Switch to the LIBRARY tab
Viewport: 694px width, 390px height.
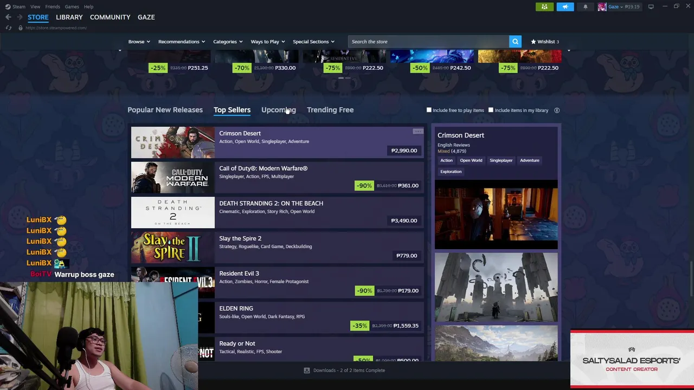click(69, 17)
